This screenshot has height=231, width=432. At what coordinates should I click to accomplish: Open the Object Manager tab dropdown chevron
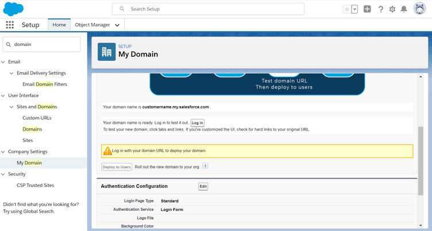pyautogui.click(x=117, y=25)
